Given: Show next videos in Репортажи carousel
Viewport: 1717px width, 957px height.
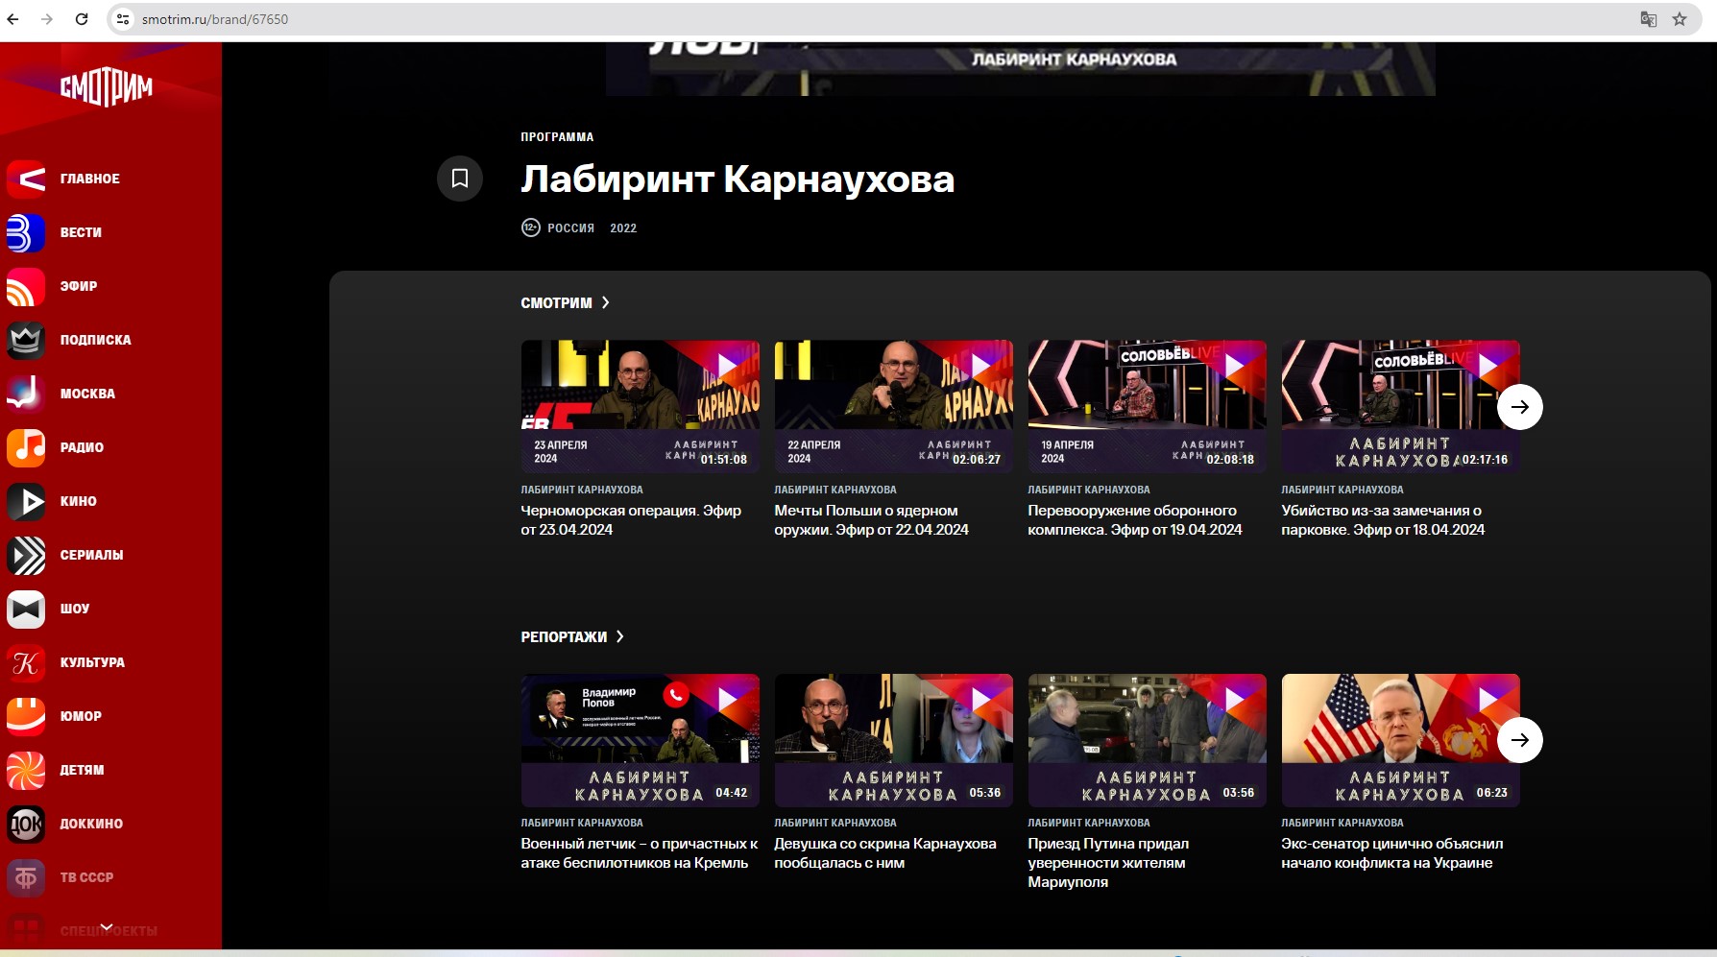Looking at the screenshot, I should pos(1520,740).
